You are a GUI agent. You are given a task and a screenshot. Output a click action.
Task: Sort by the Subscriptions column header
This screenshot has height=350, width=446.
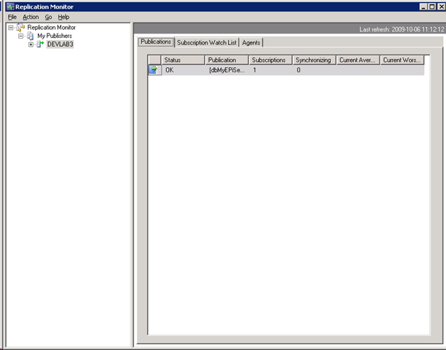pyautogui.click(x=270, y=60)
